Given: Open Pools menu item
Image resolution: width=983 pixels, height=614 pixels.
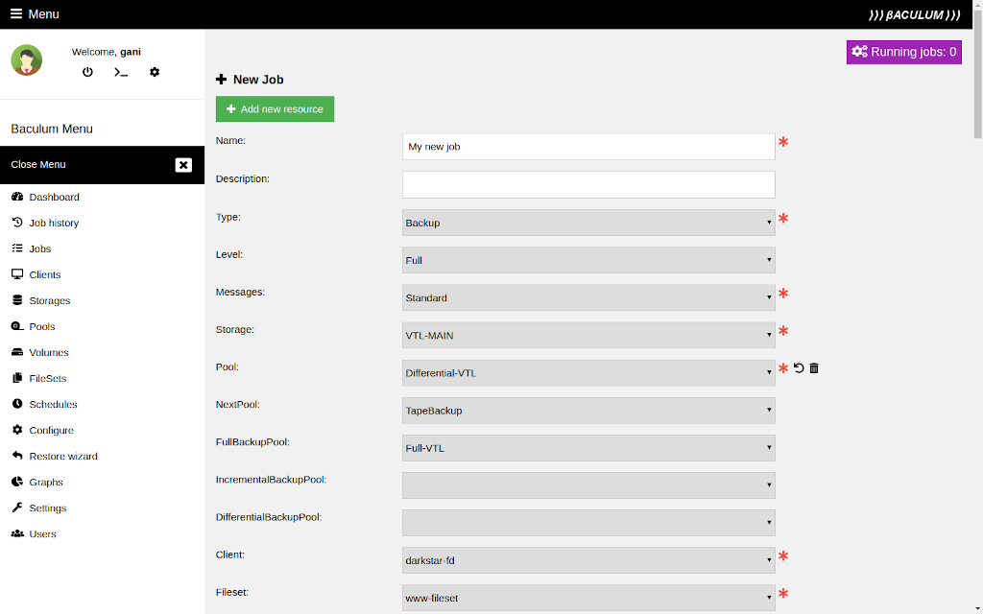Looking at the screenshot, I should tap(42, 326).
